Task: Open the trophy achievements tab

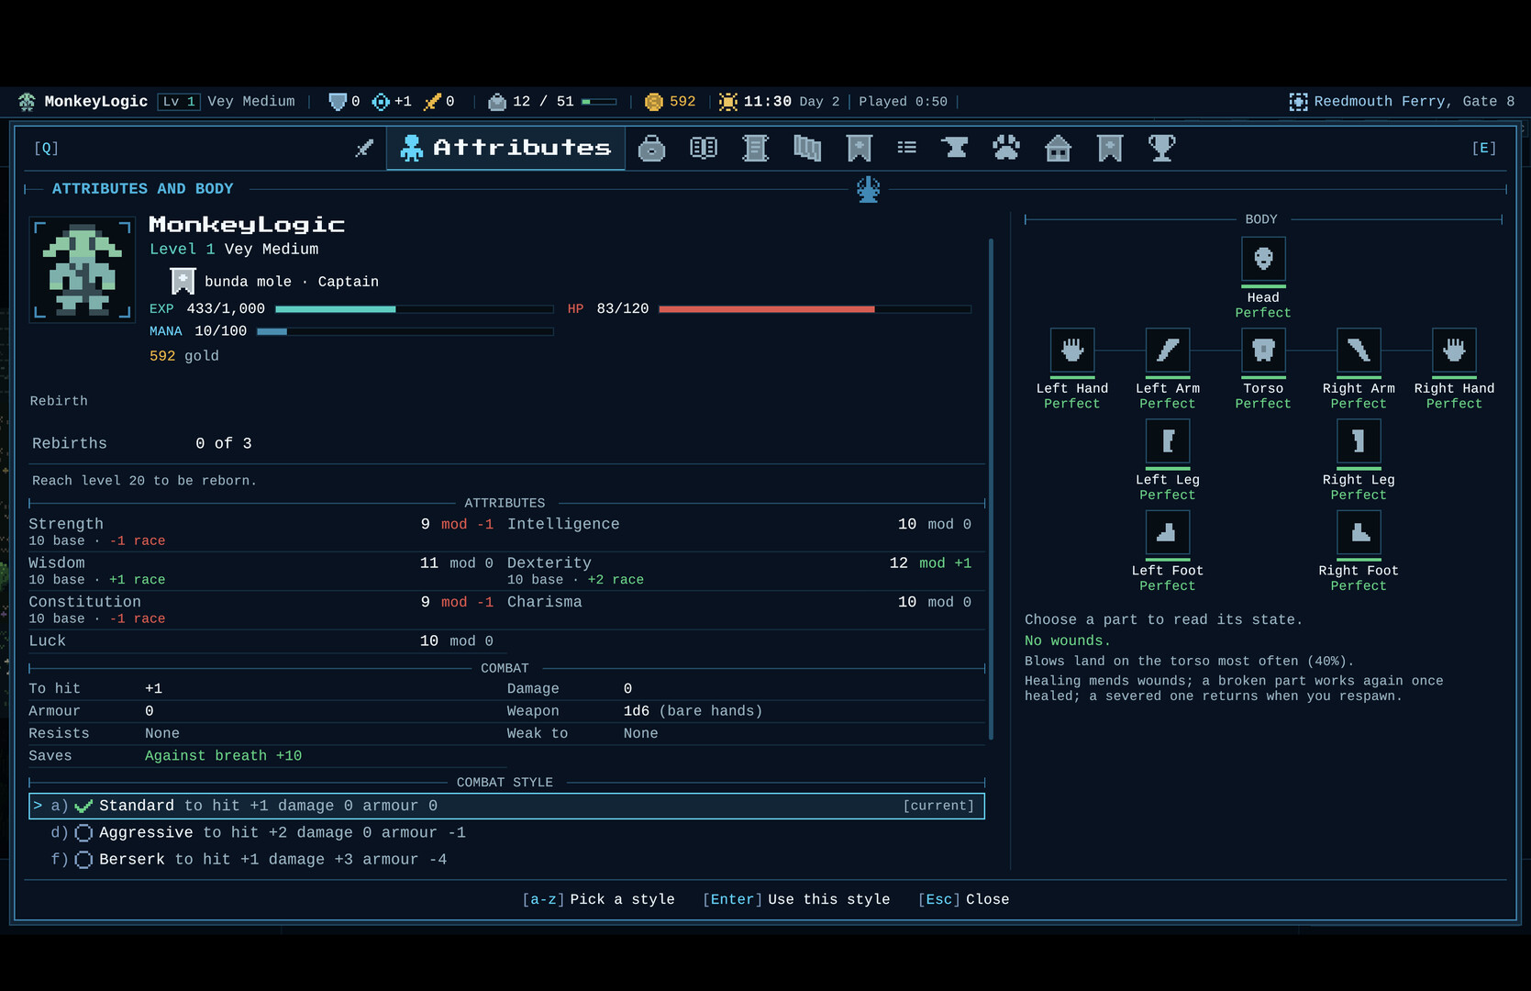Action: point(1162,148)
